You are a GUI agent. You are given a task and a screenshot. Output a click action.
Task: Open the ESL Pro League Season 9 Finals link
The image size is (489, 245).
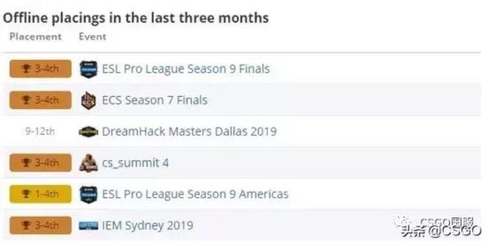[x=186, y=69]
